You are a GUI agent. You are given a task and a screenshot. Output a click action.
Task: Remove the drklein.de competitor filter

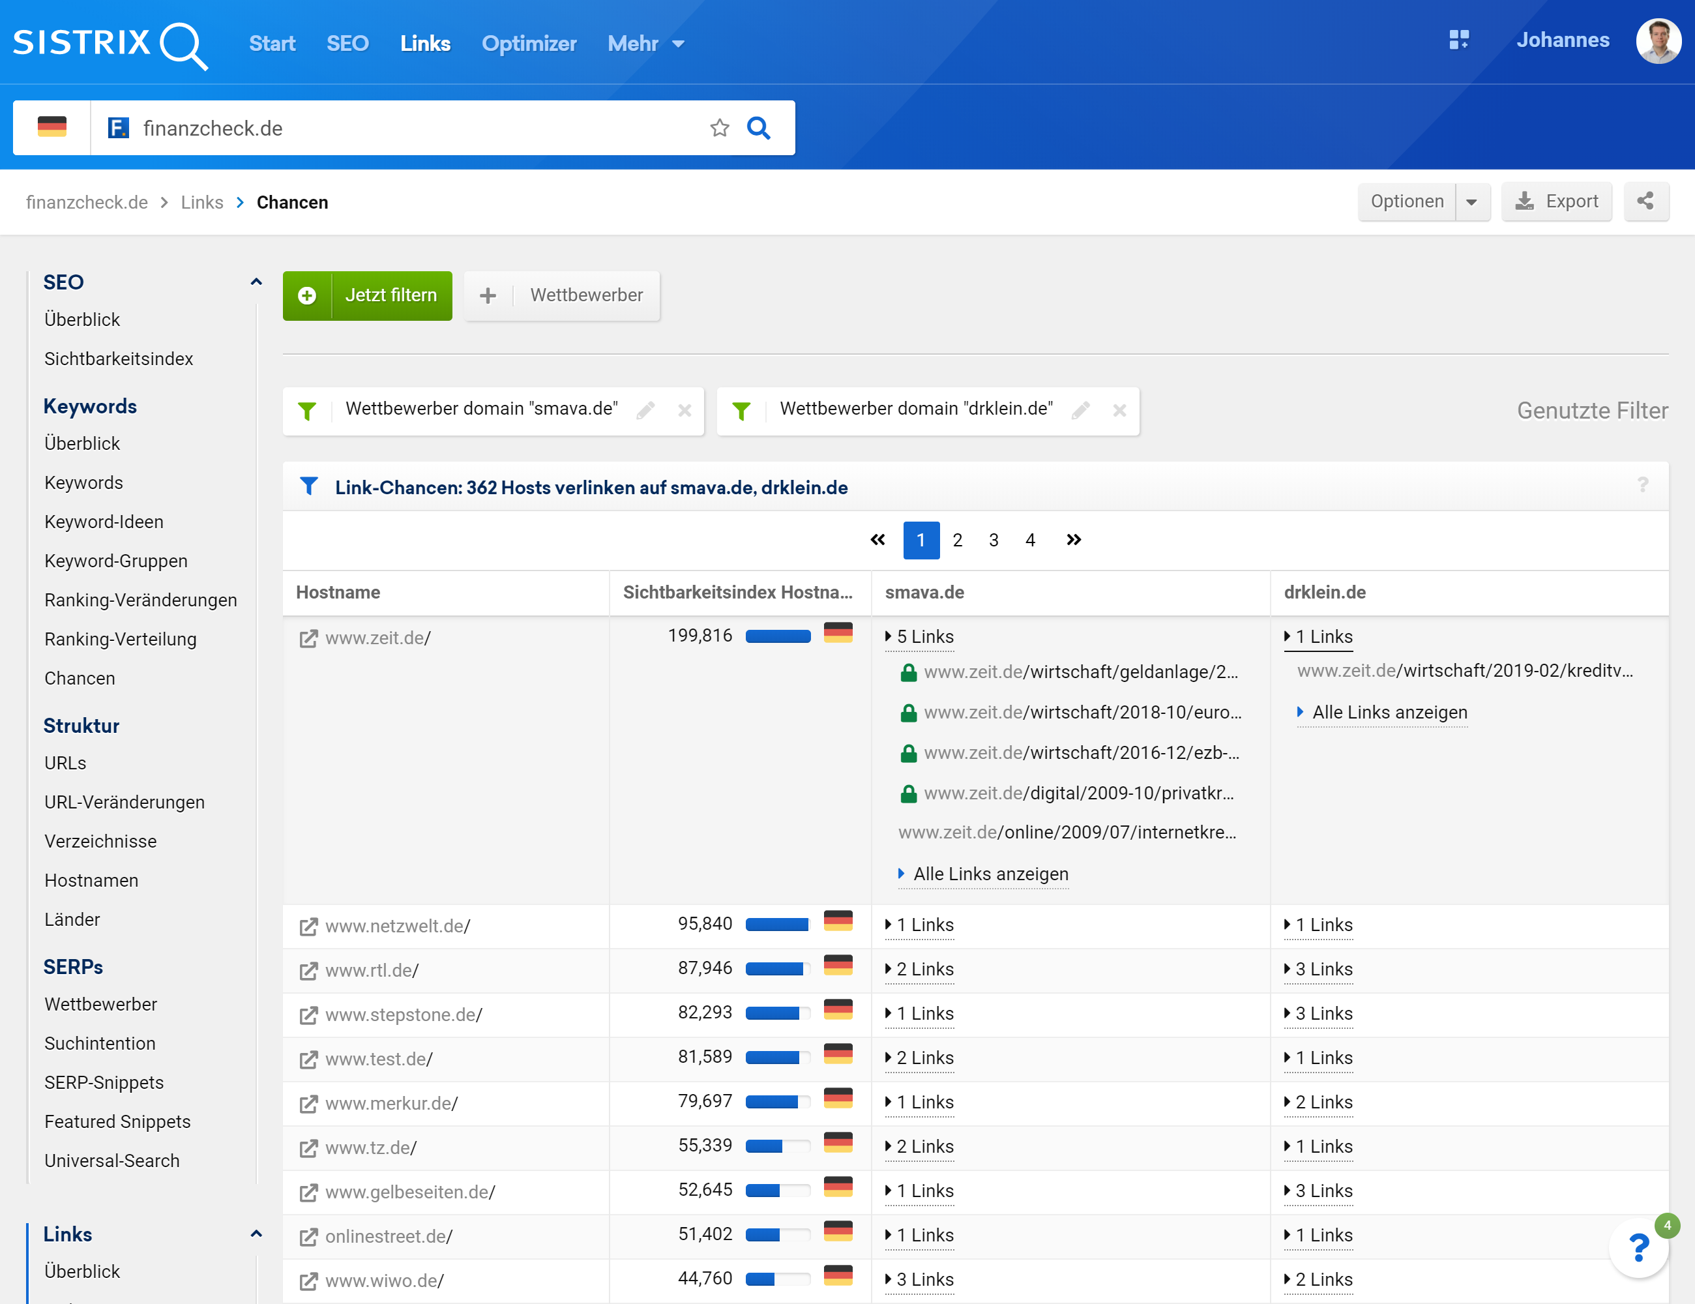pyautogui.click(x=1118, y=410)
